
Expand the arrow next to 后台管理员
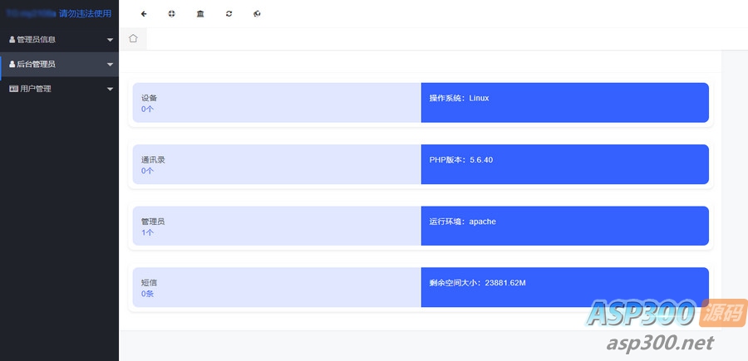point(111,64)
